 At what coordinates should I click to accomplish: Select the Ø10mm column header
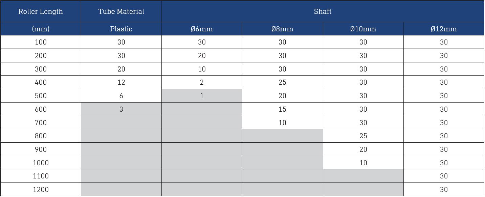363,29
